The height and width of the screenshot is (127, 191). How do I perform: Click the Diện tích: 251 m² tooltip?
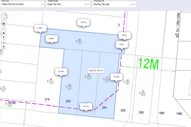click(96, 71)
